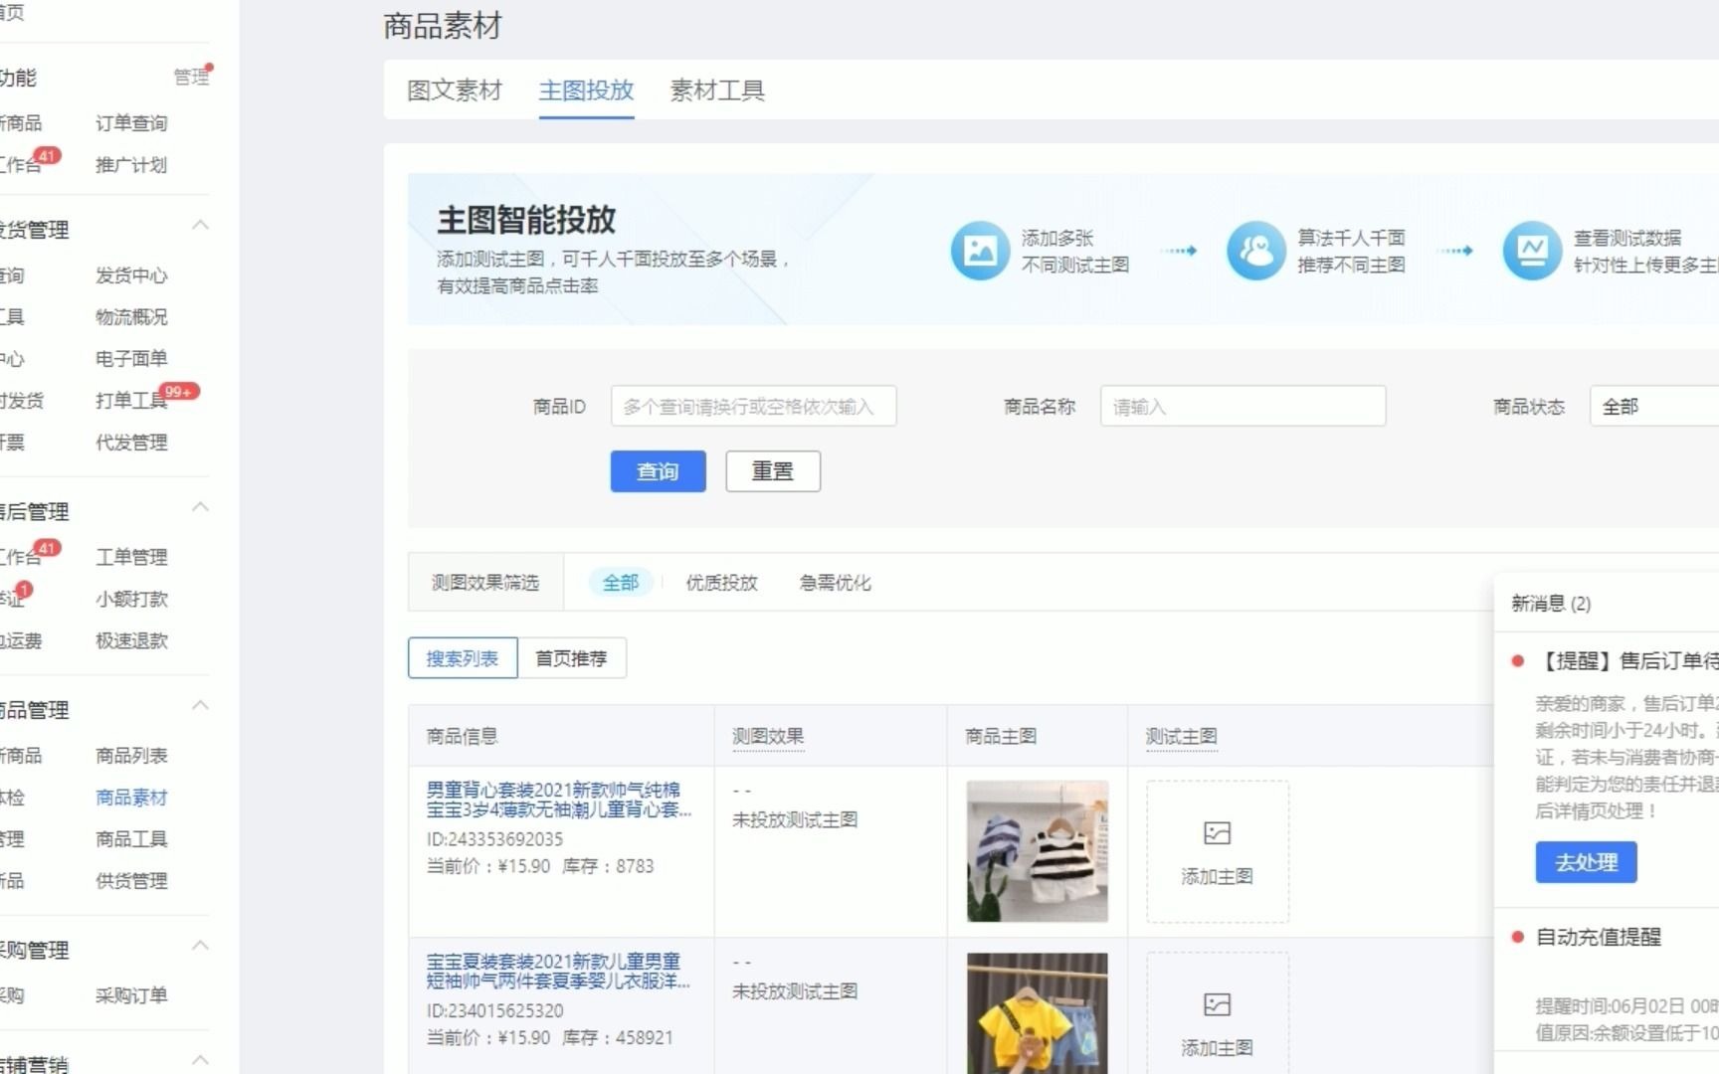Switch to the 图文素材 tab
The image size is (1719, 1074).
[454, 90]
